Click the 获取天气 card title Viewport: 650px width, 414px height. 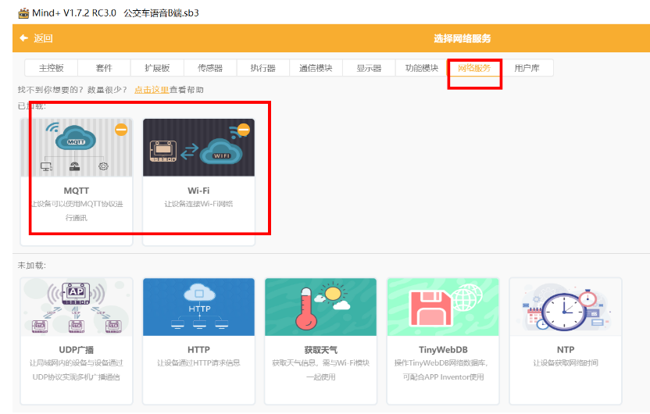click(321, 350)
